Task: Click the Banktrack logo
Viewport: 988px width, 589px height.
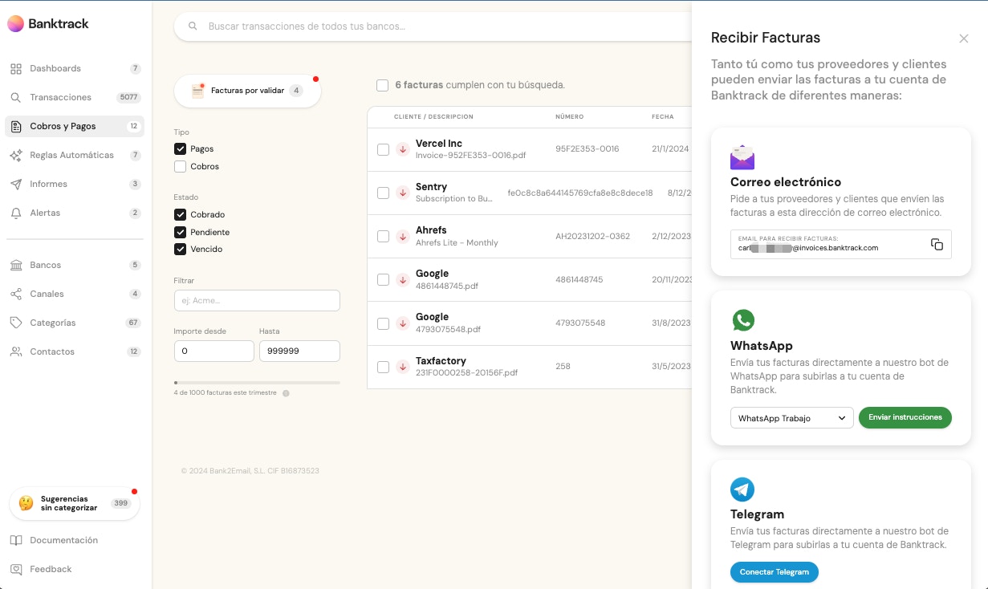Action: 48,24
